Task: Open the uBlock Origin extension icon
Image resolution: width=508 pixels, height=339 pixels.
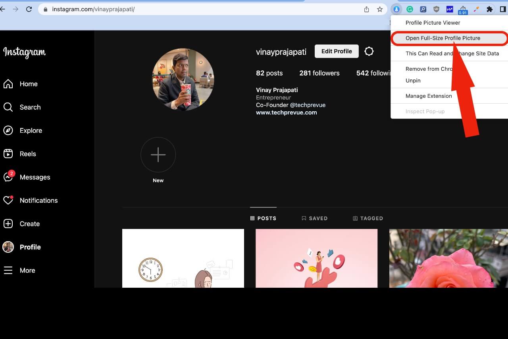Action: 436,9
